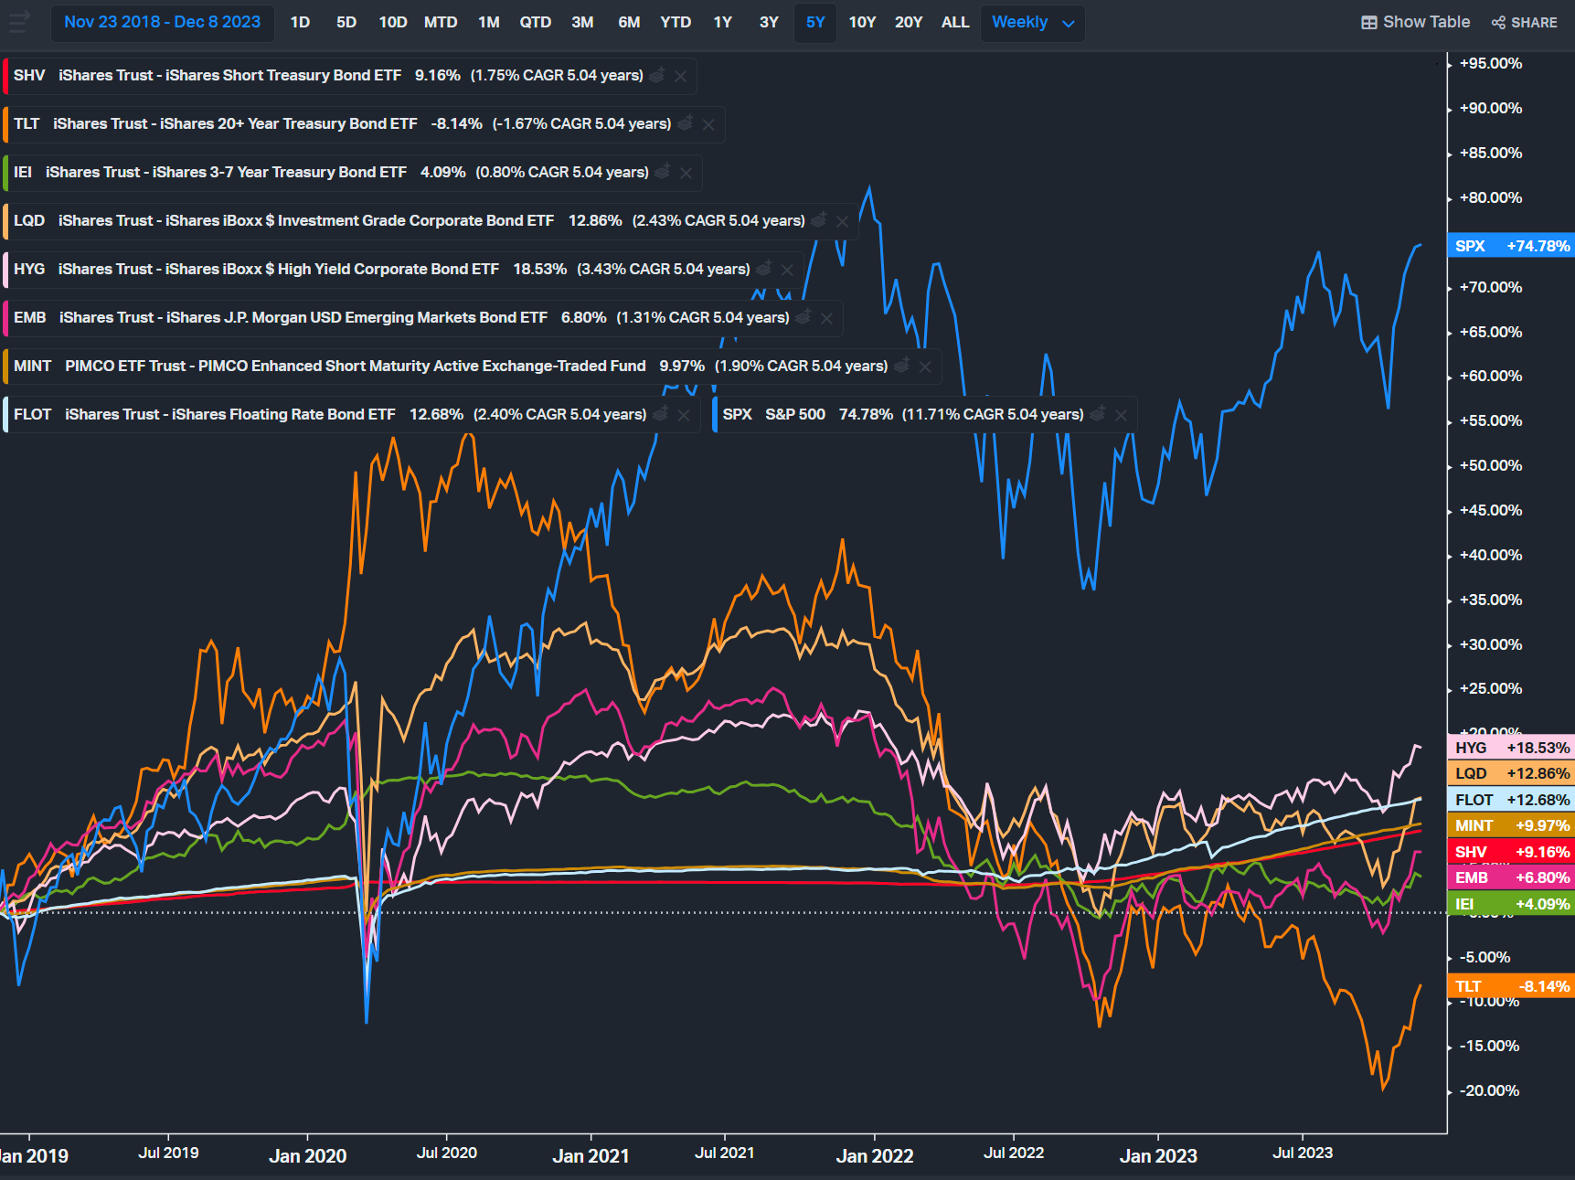Select the 1M time range button

(489, 22)
